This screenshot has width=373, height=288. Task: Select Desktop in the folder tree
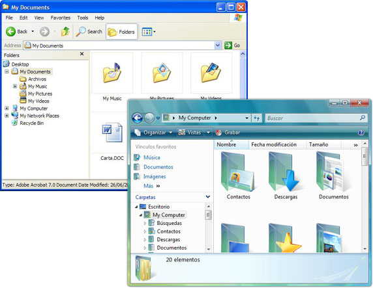pyautogui.click(x=20, y=64)
